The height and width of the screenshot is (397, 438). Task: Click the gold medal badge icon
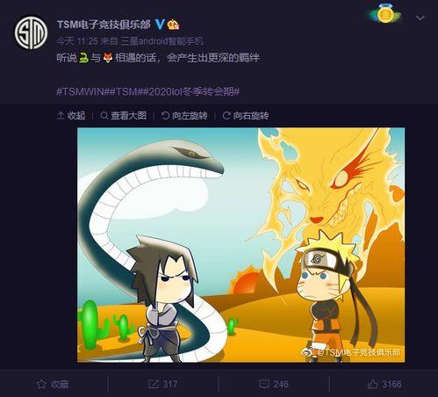[384, 14]
